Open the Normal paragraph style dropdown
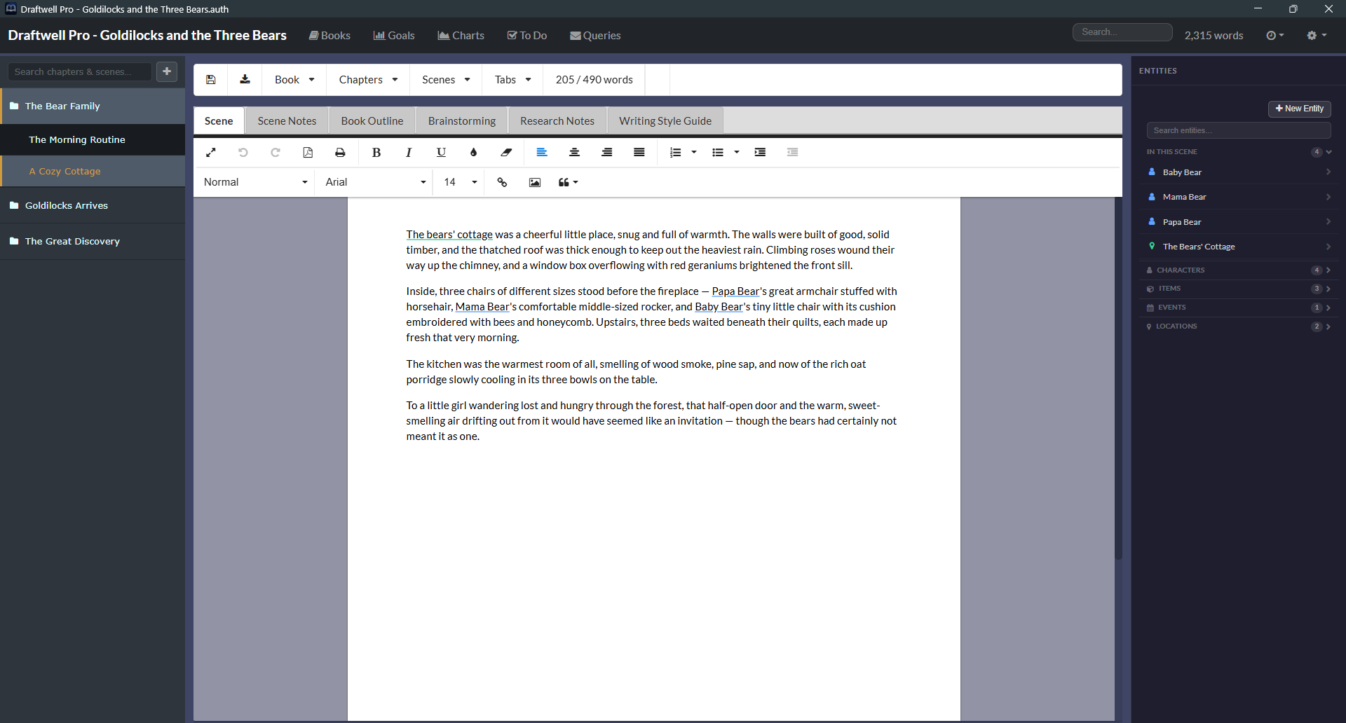The image size is (1346, 723). 255,182
